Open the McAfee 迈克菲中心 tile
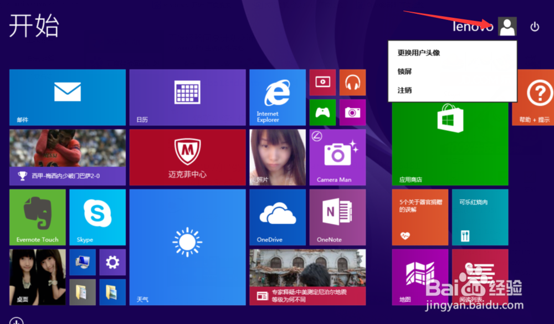The width and height of the screenshot is (554, 324). point(187,157)
